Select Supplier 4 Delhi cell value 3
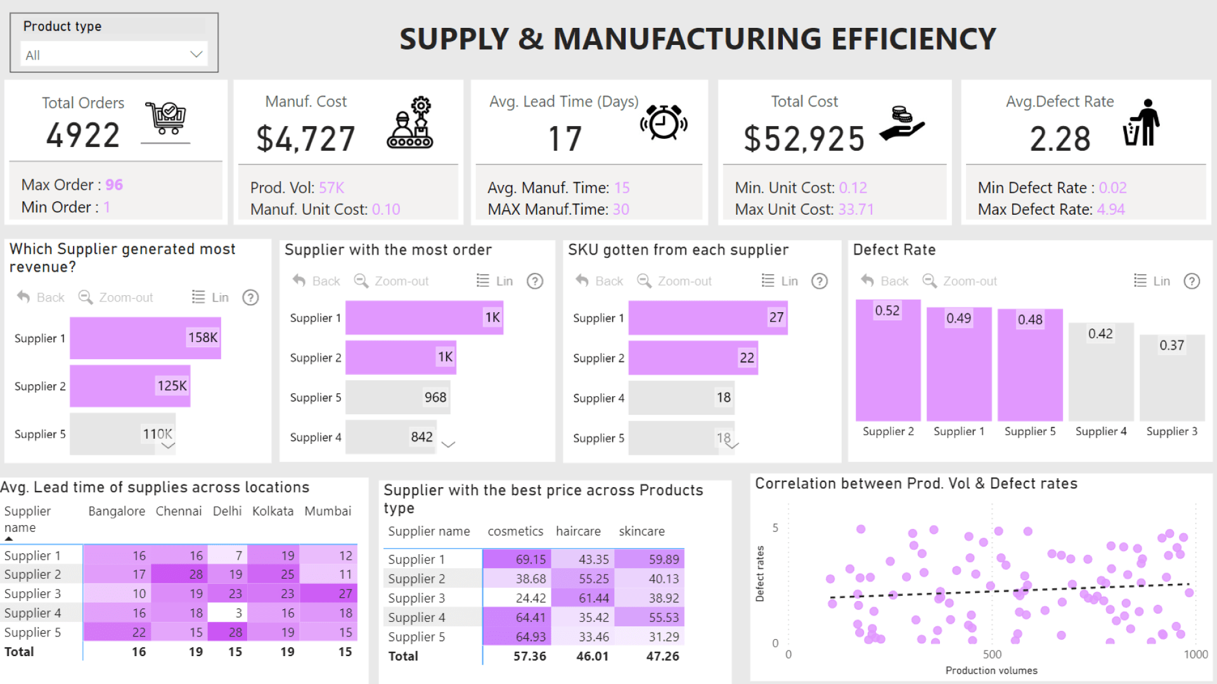 click(228, 613)
